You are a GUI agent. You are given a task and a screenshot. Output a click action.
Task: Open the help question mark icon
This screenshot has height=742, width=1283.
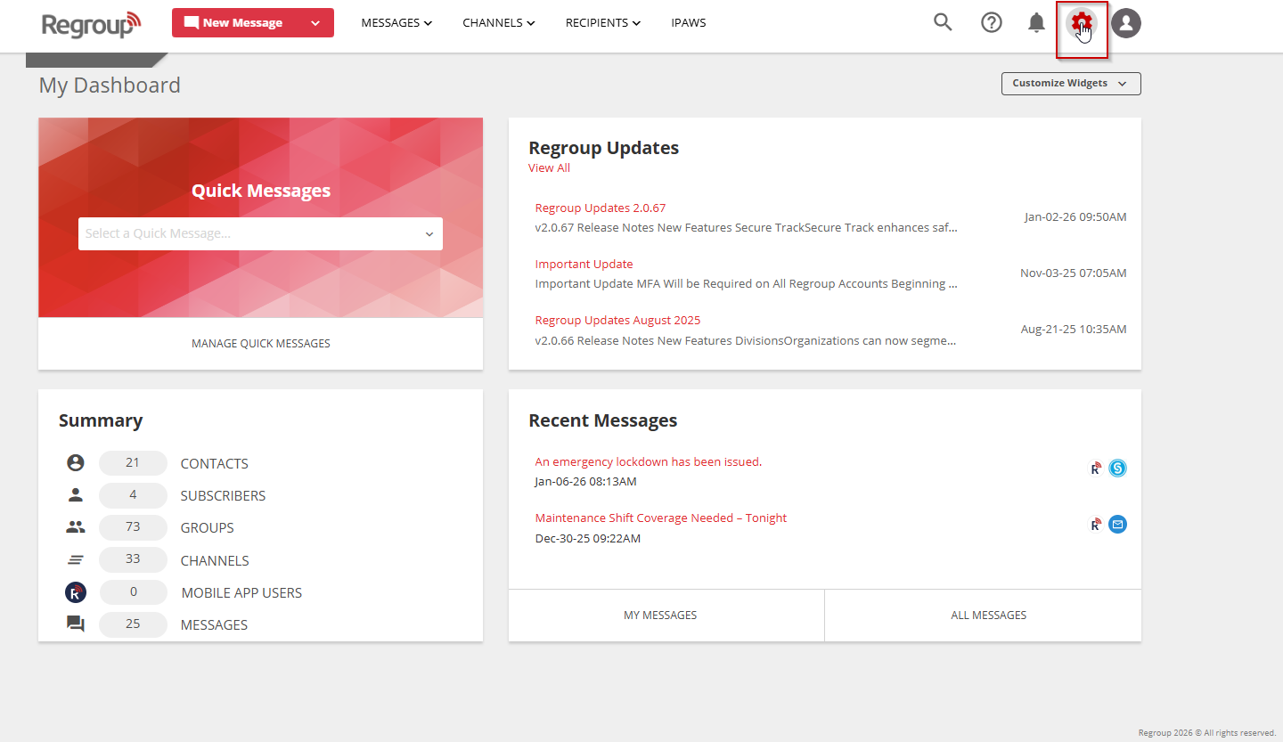point(992,22)
